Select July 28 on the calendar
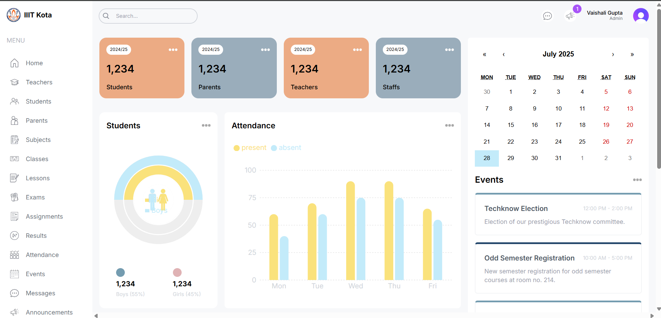 pyautogui.click(x=487, y=158)
